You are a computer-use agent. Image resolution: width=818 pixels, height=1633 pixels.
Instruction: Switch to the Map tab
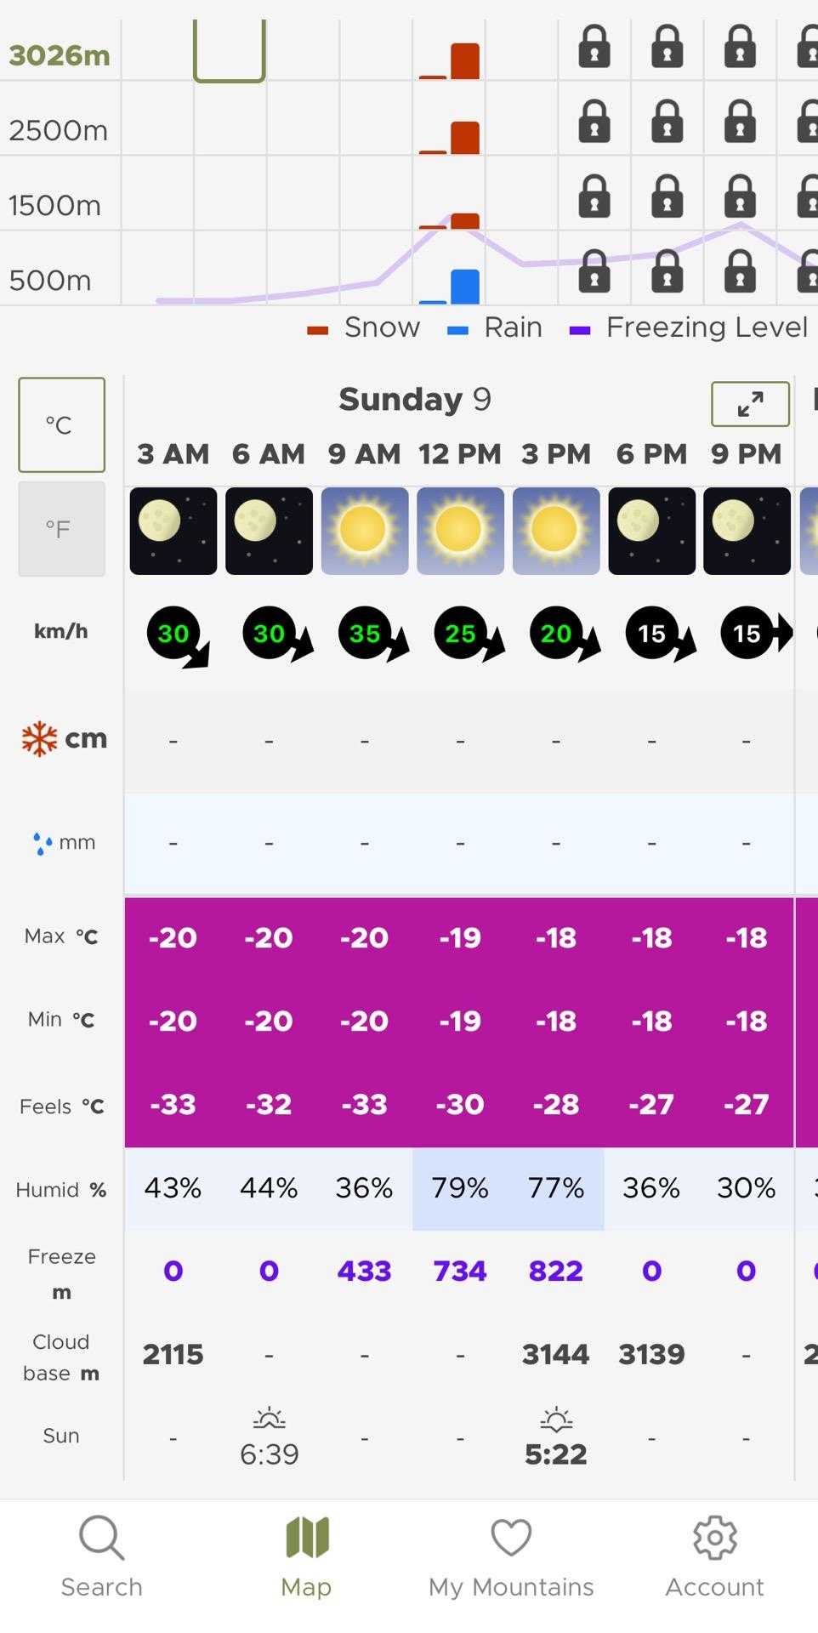306,1556
